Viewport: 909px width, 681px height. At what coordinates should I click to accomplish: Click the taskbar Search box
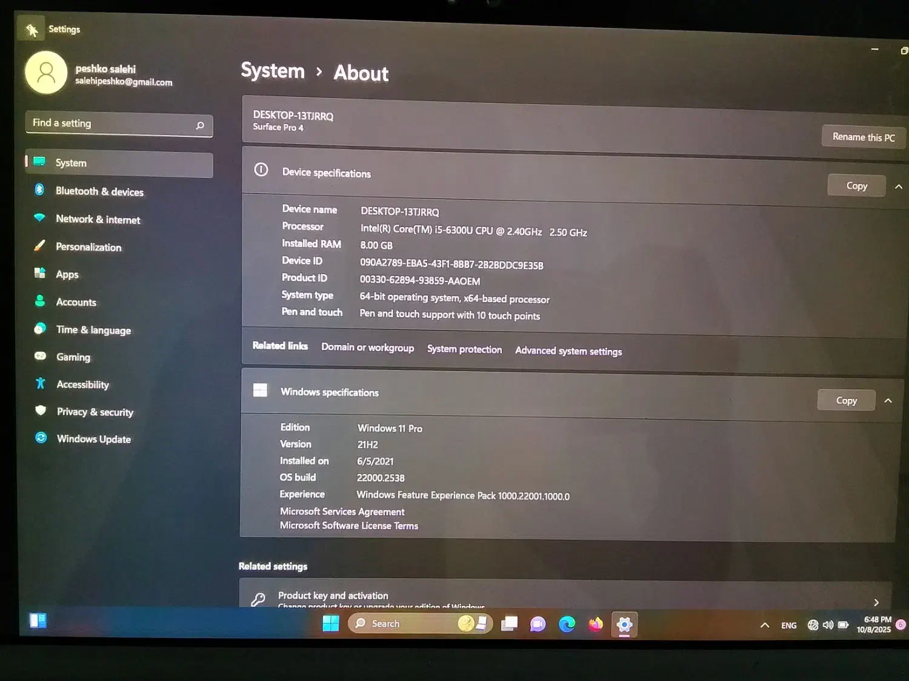coord(421,623)
